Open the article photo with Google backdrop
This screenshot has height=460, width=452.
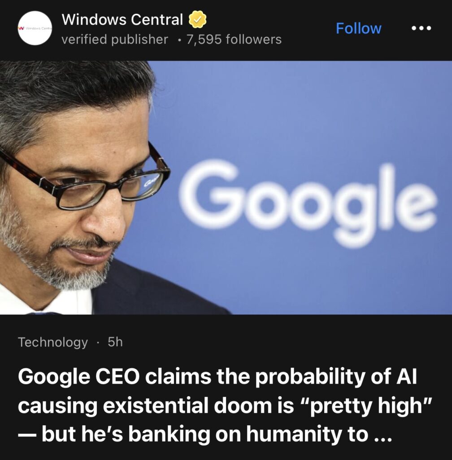click(x=226, y=187)
